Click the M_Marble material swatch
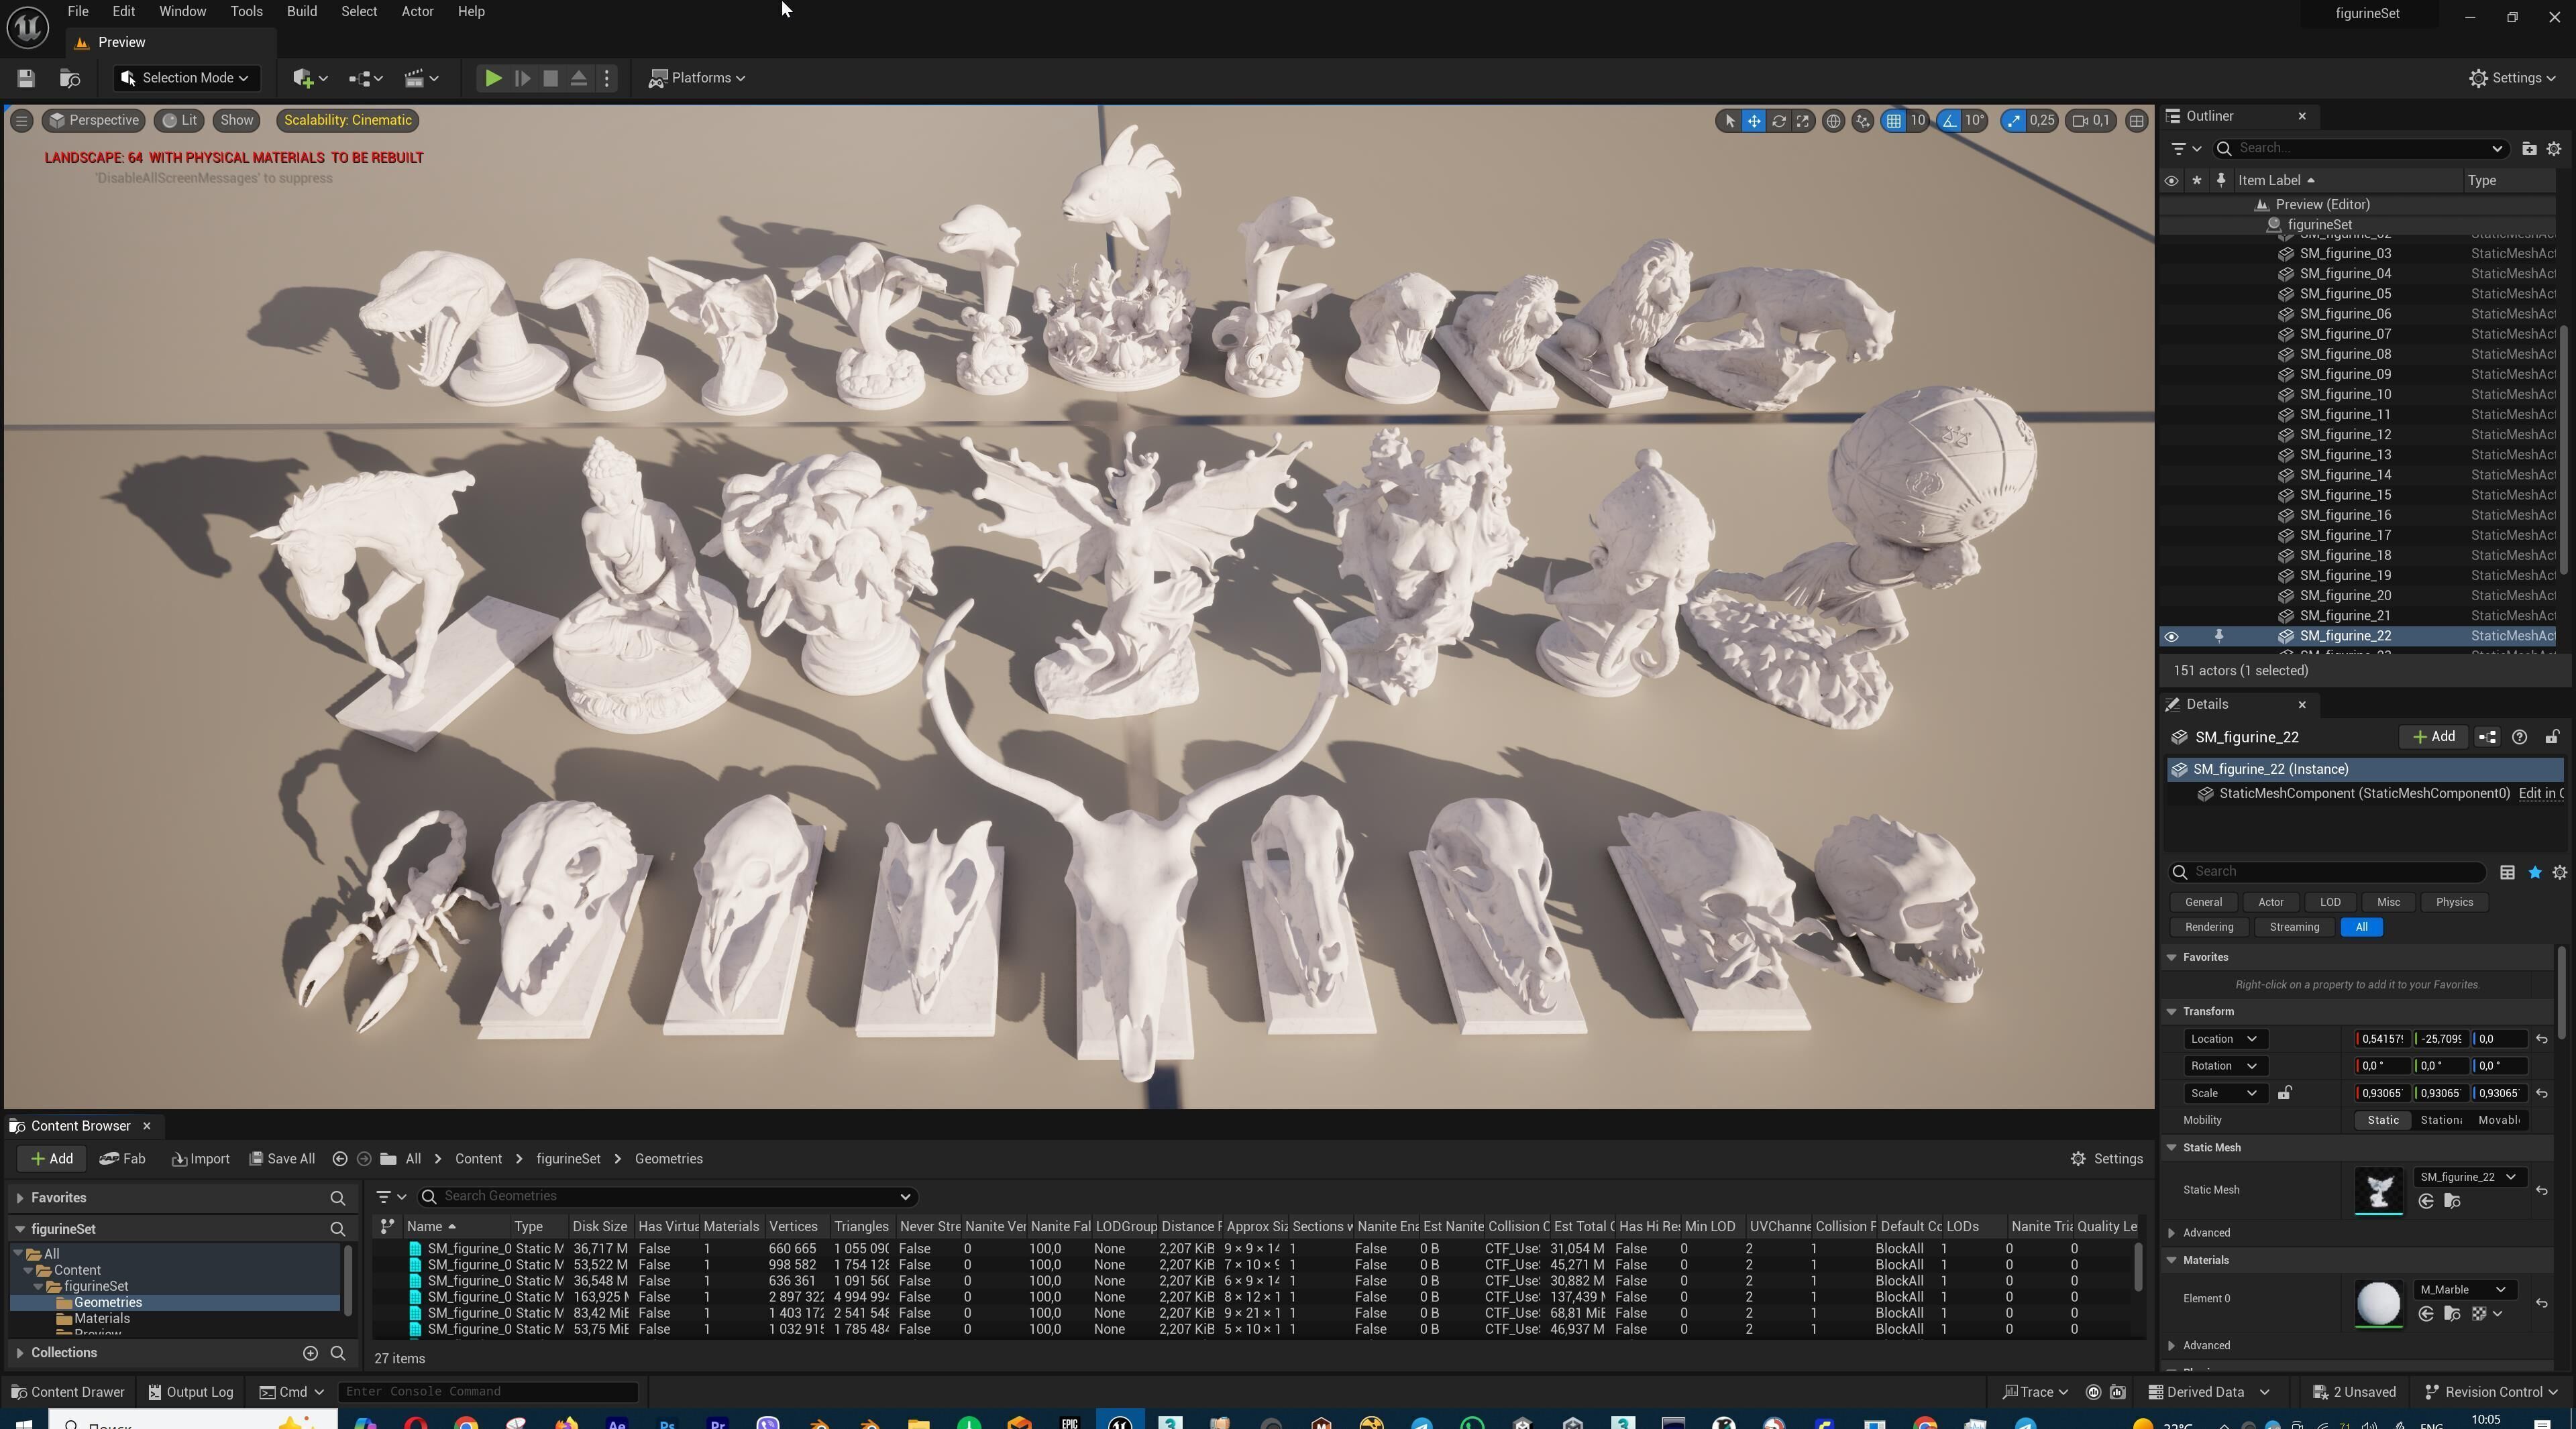The image size is (2576, 1429). tap(2379, 1304)
